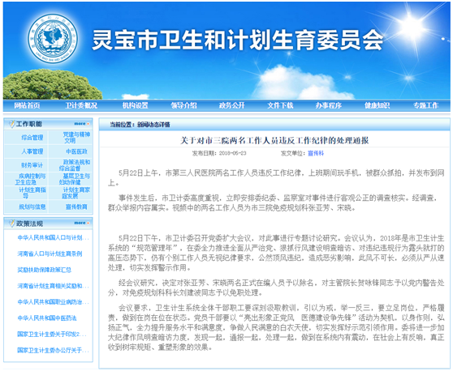453x371 pixels.
Task: Select 健康知识 in navigation bar
Action: coord(377,105)
